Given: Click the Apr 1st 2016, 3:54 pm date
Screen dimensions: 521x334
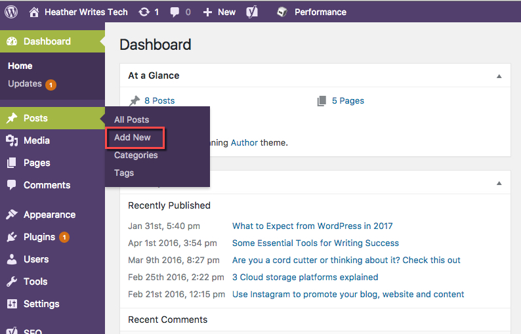Looking at the screenshot, I should tap(173, 243).
